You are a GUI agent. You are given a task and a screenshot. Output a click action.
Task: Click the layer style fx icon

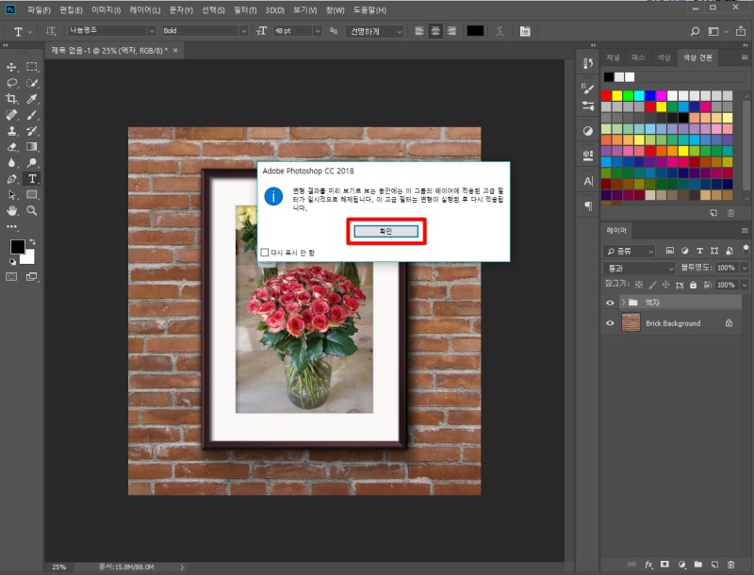tap(648, 564)
